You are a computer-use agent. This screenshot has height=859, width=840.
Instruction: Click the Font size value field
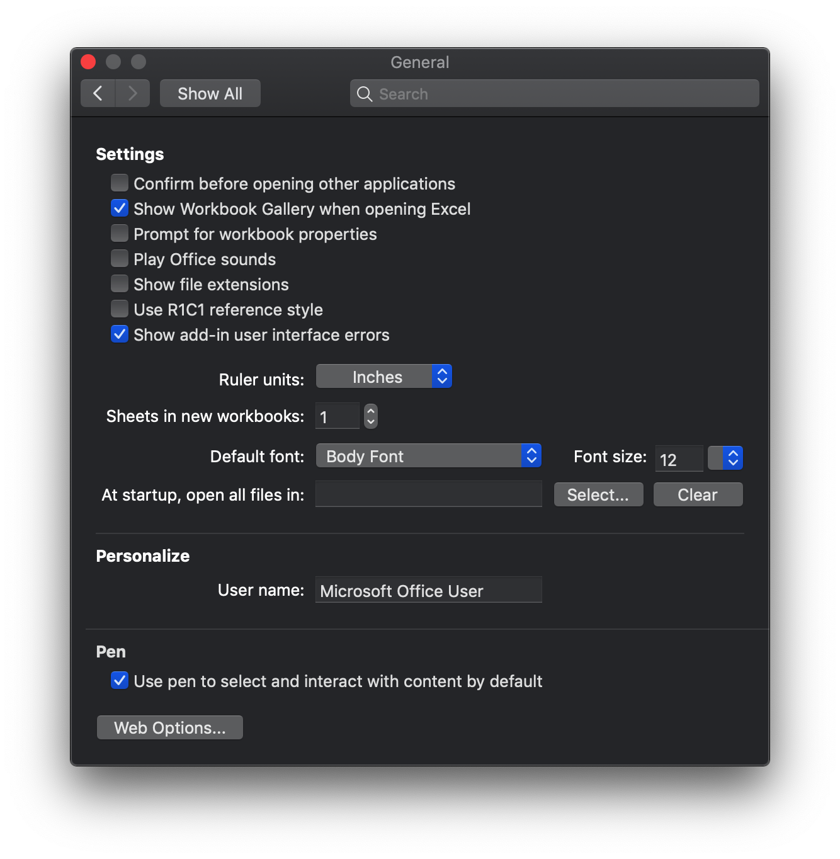pyautogui.click(x=679, y=458)
